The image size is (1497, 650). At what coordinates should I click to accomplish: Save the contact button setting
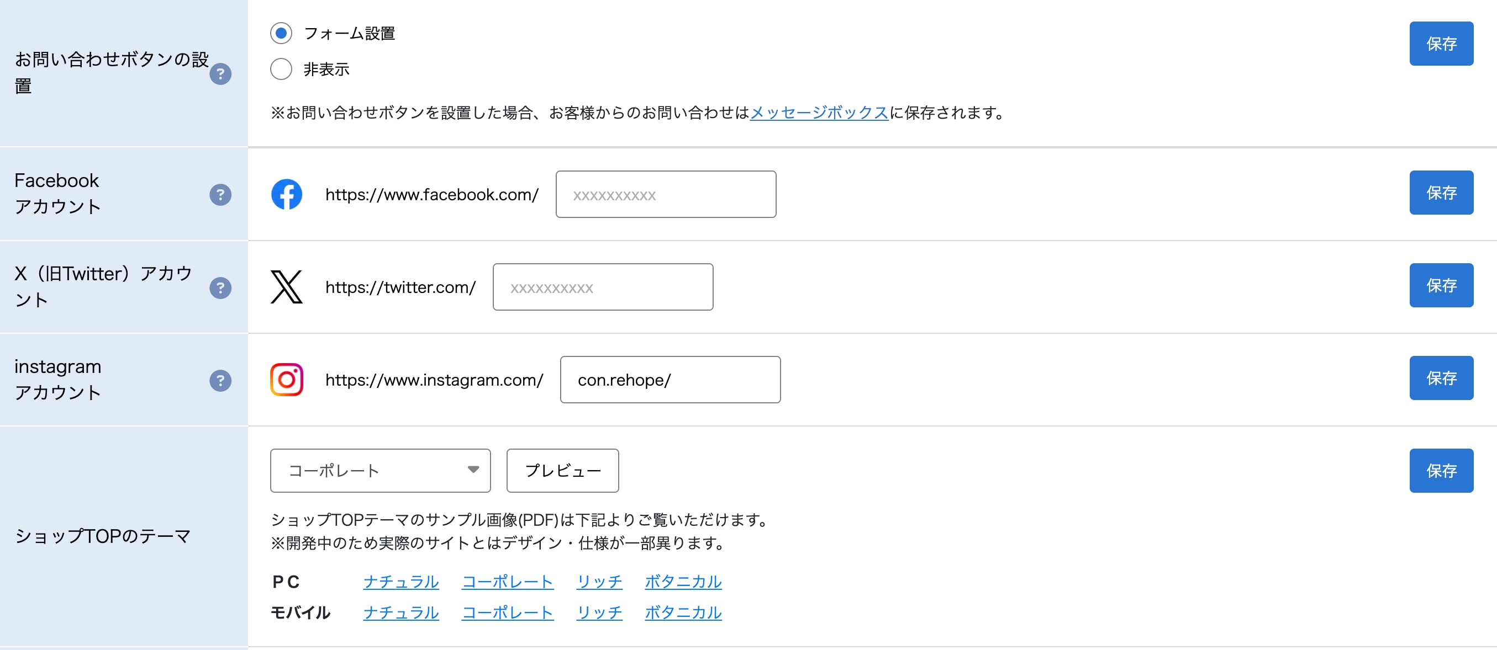pos(1441,44)
